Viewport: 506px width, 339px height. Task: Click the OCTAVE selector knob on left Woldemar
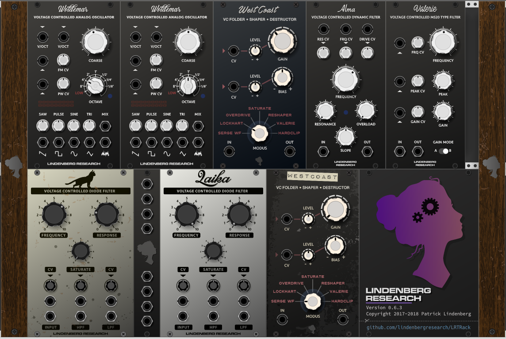point(95,86)
